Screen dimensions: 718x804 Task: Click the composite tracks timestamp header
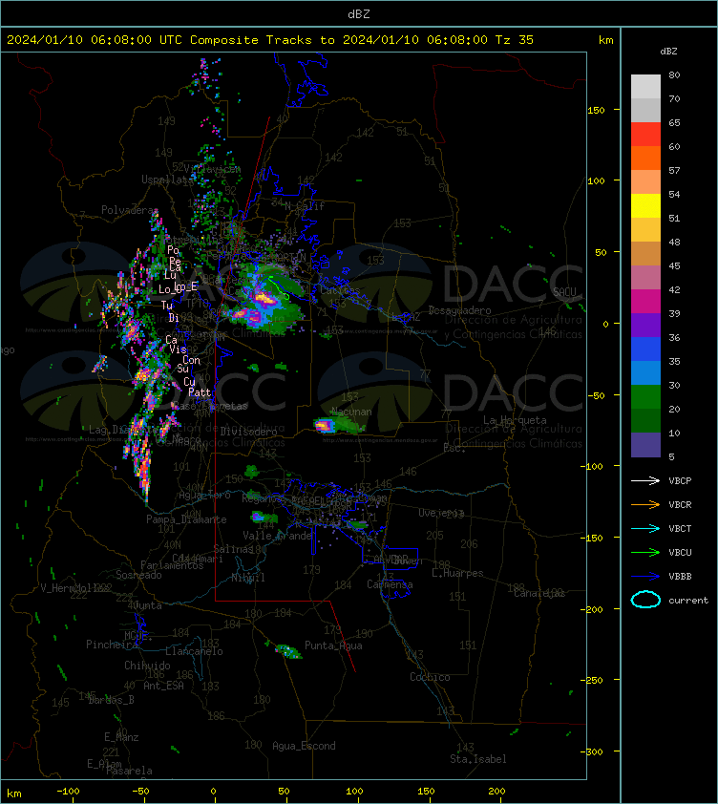(x=270, y=40)
